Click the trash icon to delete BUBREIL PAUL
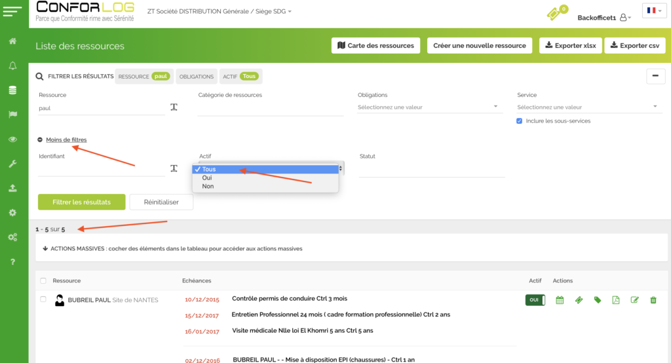671x363 pixels. pyautogui.click(x=653, y=300)
